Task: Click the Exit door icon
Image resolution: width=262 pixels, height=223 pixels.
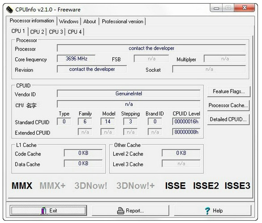Action: tap(44, 210)
